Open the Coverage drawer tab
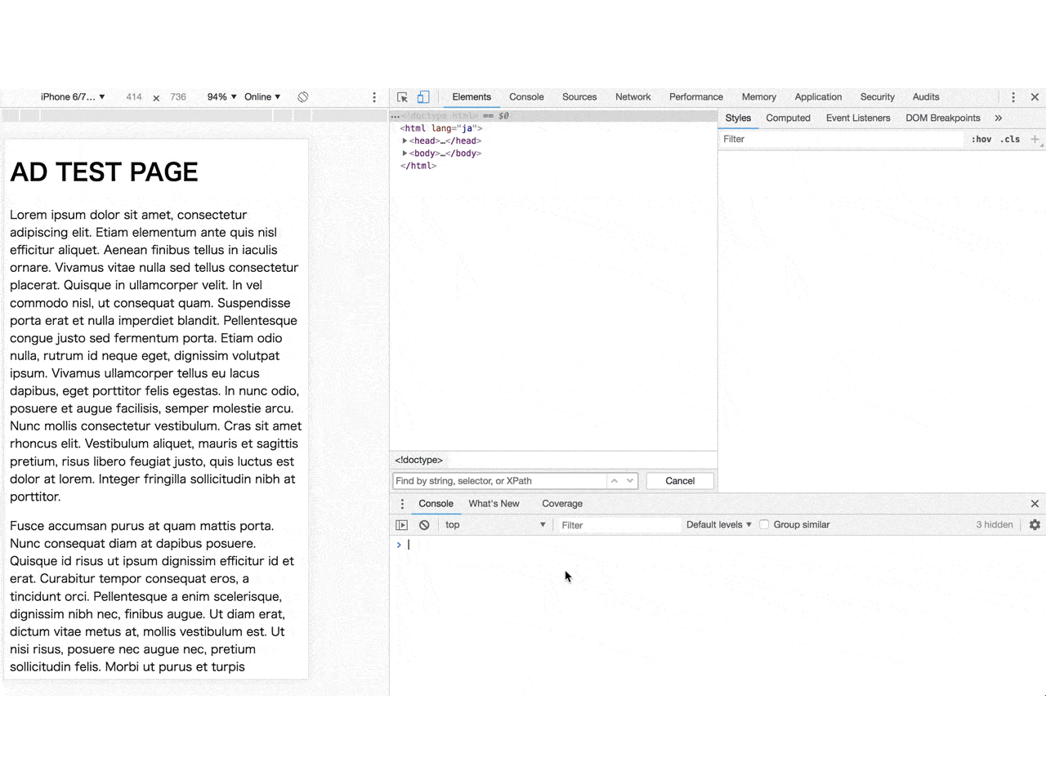The width and height of the screenshot is (1046, 784). [562, 504]
